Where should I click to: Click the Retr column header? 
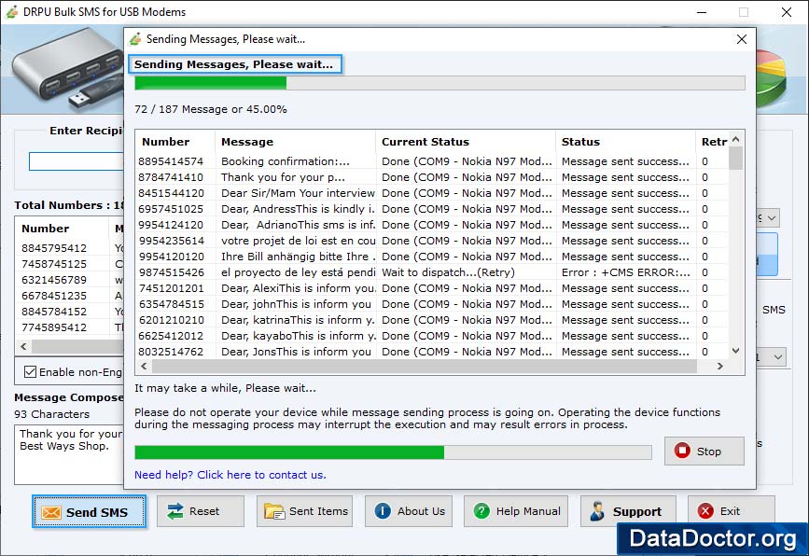pyautogui.click(x=712, y=142)
